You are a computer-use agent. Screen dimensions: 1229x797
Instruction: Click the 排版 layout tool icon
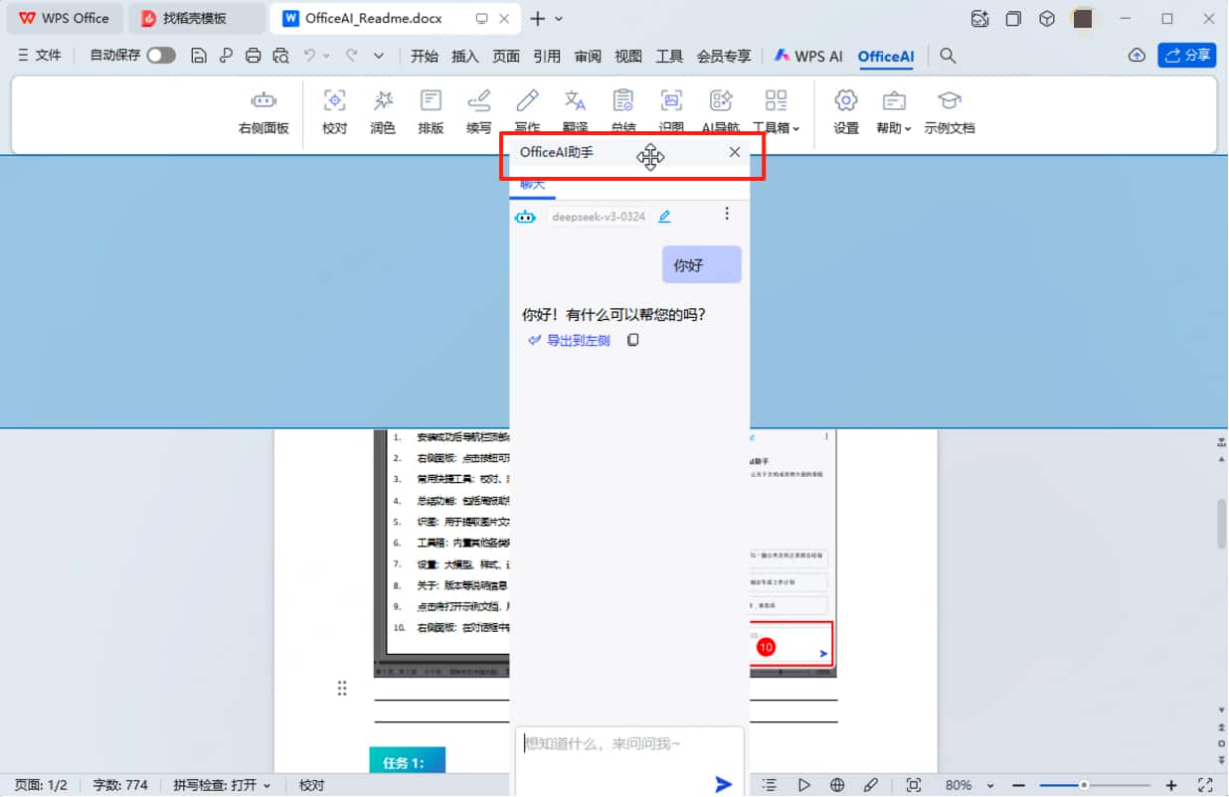coord(431,109)
